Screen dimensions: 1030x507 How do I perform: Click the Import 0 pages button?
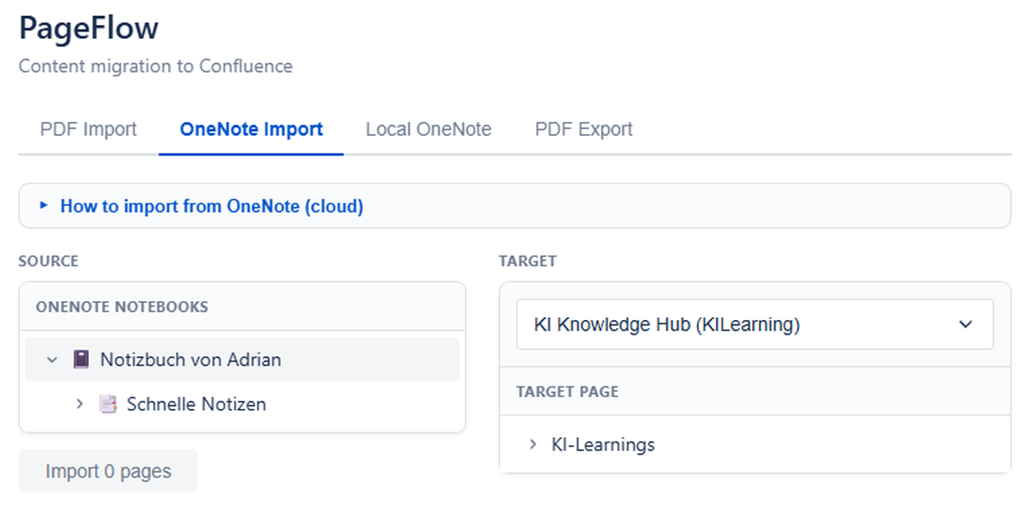tap(108, 471)
